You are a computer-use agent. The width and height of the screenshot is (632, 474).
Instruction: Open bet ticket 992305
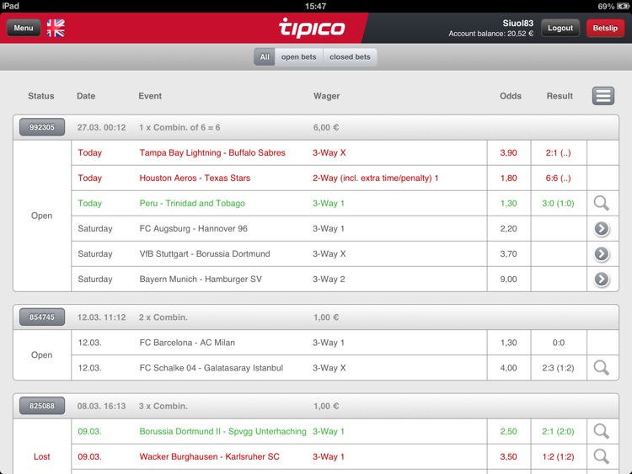coord(42,127)
